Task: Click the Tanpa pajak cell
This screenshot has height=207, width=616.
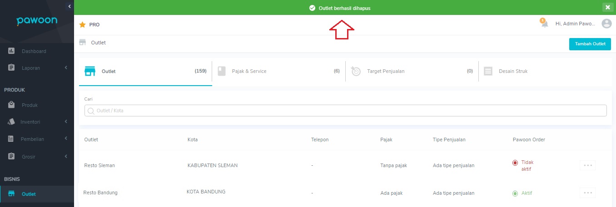Action: 394,165
